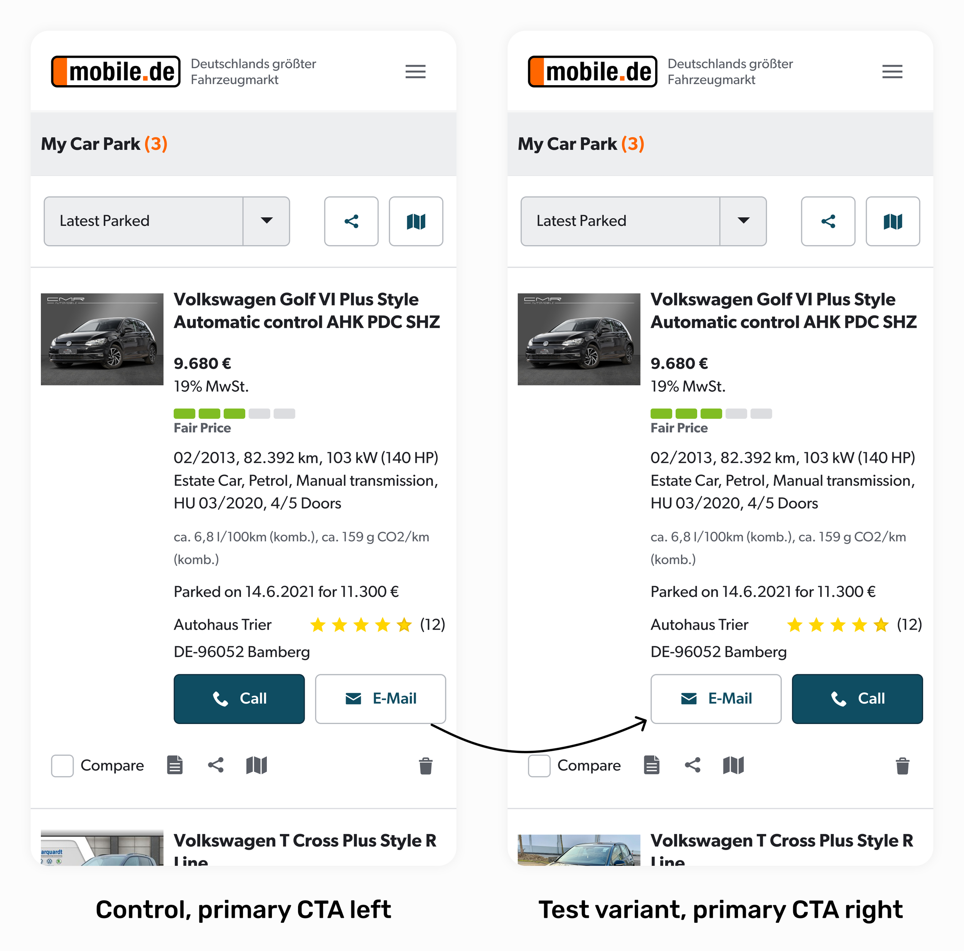Viewport: 964px width, 951px height.
Task: Share Golf listing via small share icon in test variant
Action: click(693, 765)
